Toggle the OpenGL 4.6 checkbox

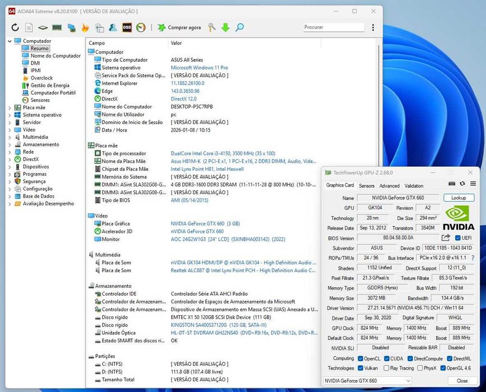(443, 368)
